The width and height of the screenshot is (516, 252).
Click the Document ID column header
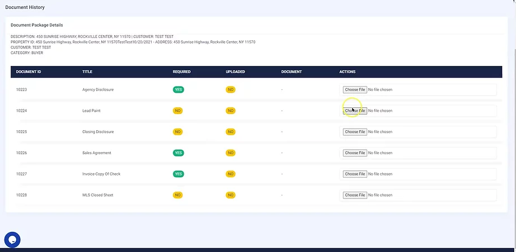click(29, 72)
